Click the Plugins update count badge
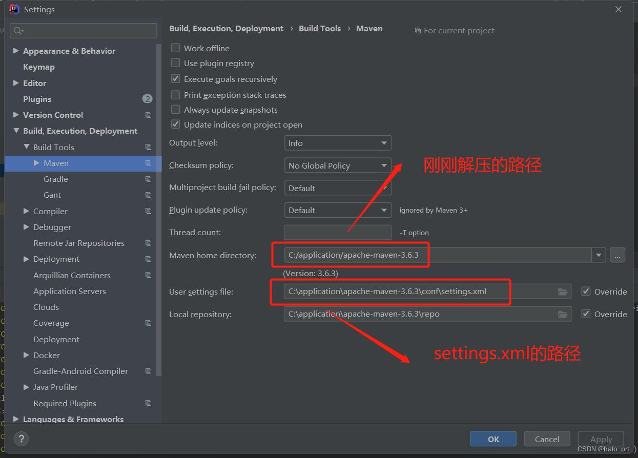This screenshot has width=638, height=458. point(148,99)
